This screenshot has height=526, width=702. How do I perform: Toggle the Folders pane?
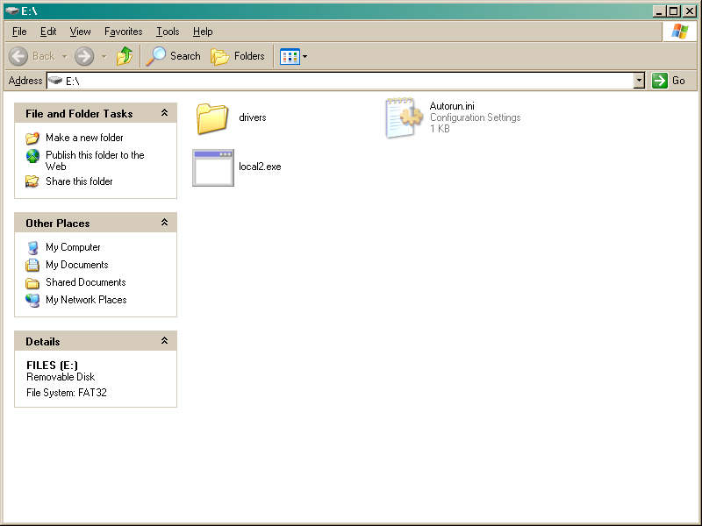[238, 56]
